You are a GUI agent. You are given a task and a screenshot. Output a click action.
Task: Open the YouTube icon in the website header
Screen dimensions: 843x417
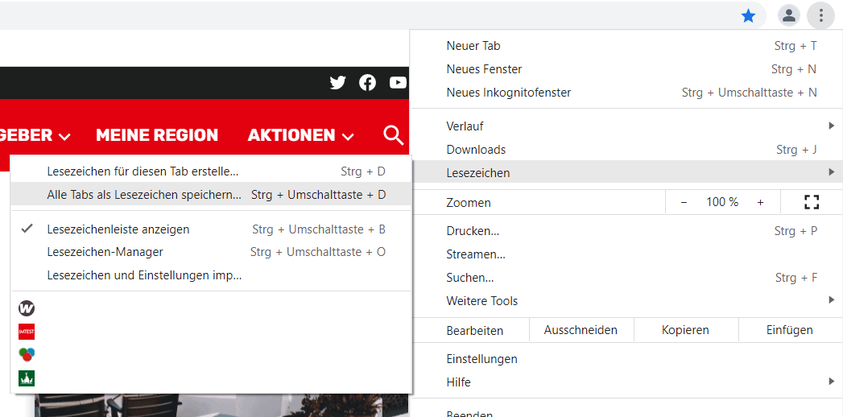coord(398,83)
